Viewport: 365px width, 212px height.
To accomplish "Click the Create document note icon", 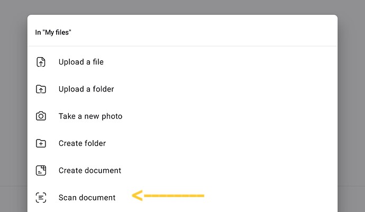I will pyautogui.click(x=41, y=170).
